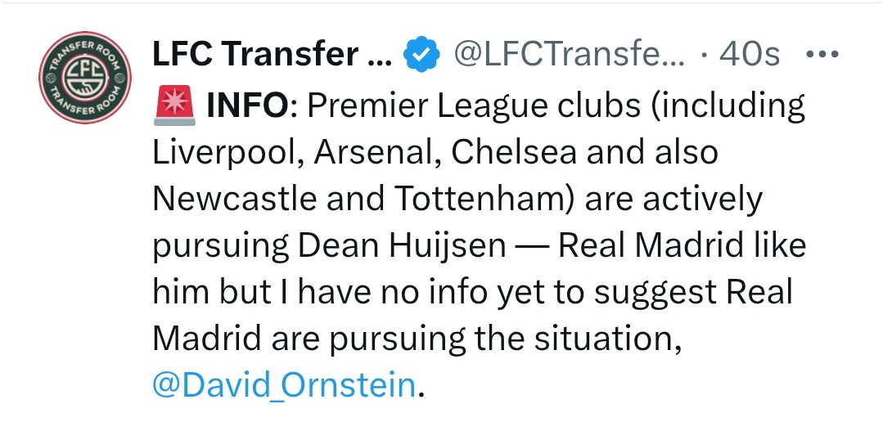Click the words 'Dean Huijsen' in tweet
This screenshot has width=883, height=431.
point(402,246)
